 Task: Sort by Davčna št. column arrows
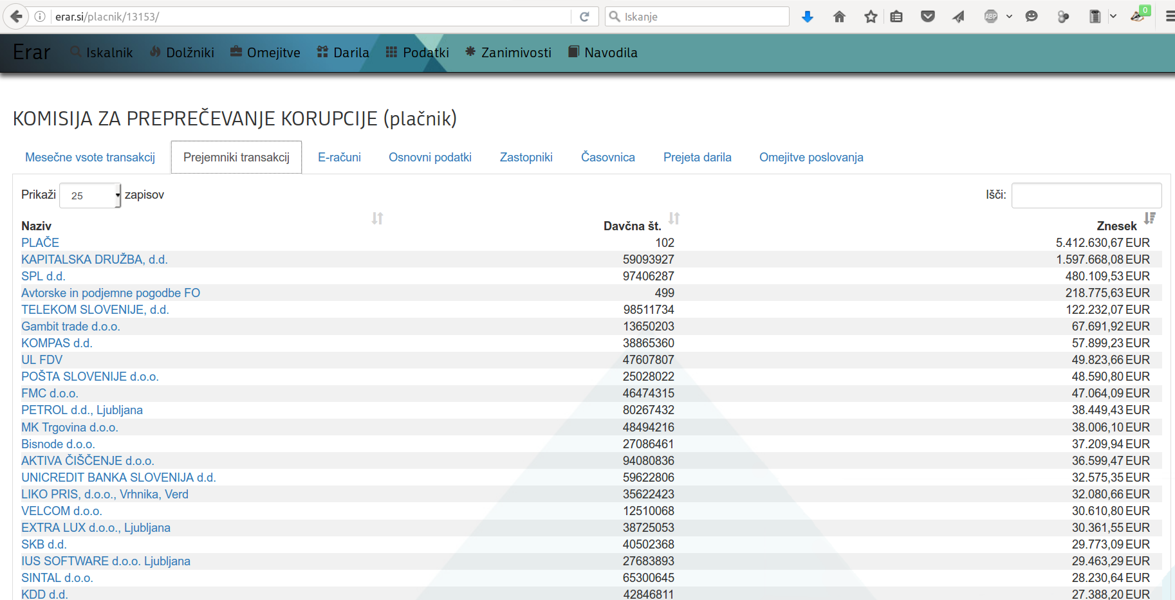click(674, 219)
